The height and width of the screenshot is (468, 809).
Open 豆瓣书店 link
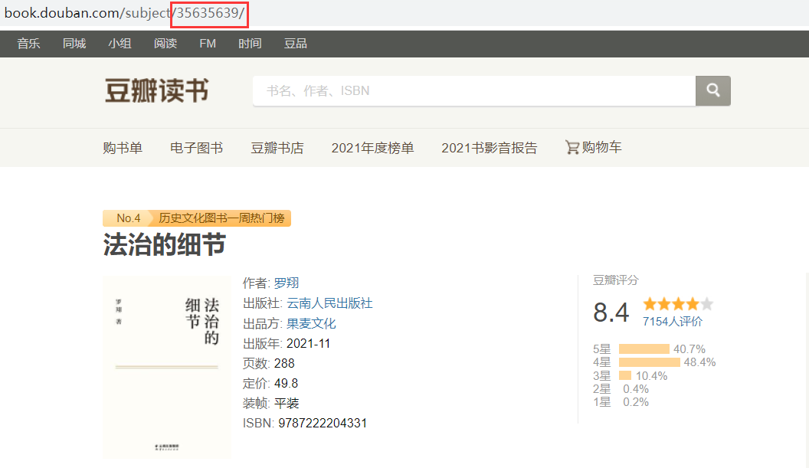(277, 148)
